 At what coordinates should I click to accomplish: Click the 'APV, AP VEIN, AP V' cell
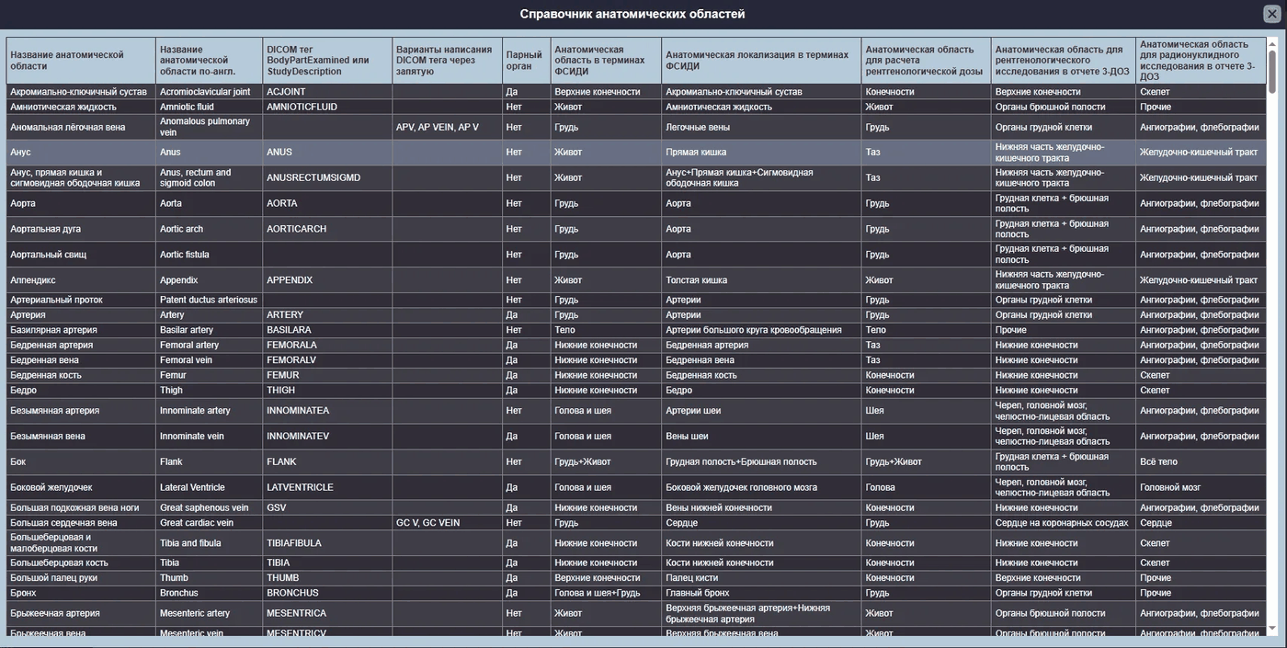pos(448,127)
